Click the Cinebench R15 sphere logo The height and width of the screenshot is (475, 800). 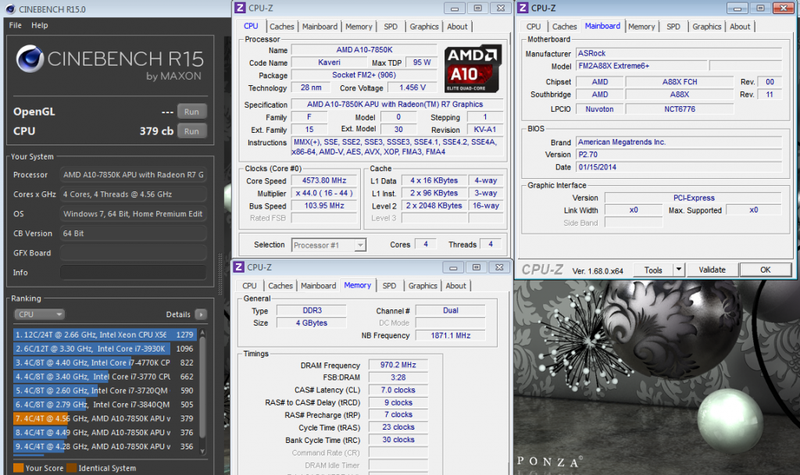coord(30,60)
